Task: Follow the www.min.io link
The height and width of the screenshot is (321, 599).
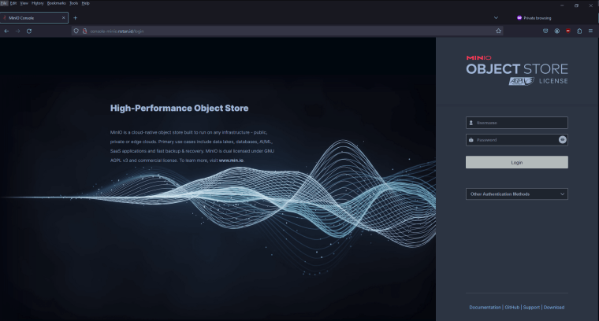Action: pos(231,160)
